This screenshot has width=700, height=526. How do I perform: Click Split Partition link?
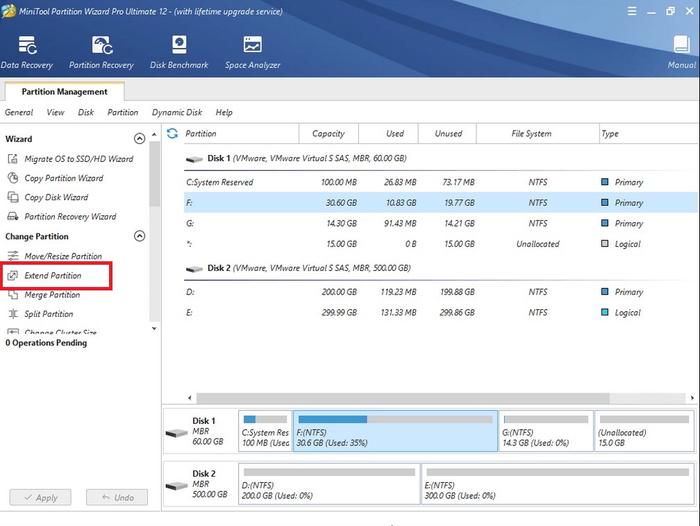click(x=49, y=314)
